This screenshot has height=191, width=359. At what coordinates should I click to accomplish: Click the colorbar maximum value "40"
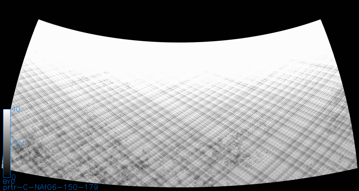16,109
